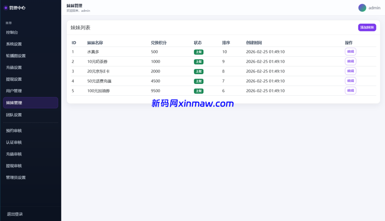
Task: Click points value 4500
Action: point(155,81)
